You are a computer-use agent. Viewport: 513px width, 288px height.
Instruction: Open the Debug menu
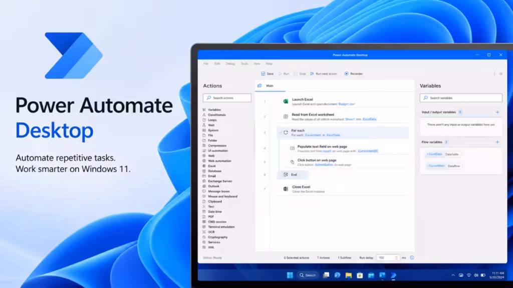(x=230, y=63)
